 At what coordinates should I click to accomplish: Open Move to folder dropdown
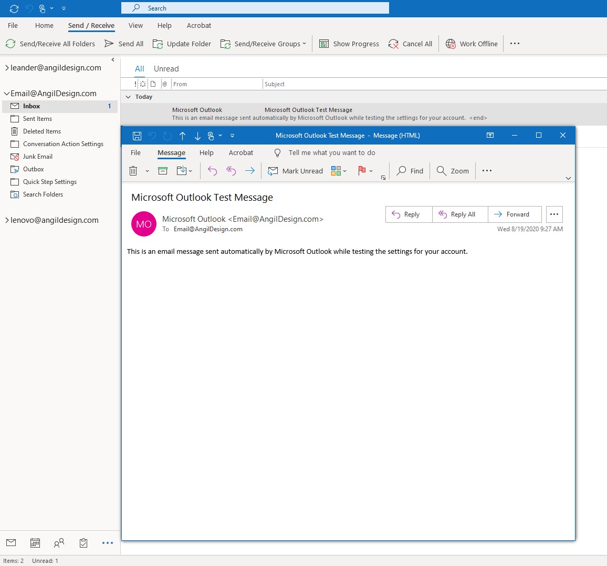pyautogui.click(x=184, y=171)
